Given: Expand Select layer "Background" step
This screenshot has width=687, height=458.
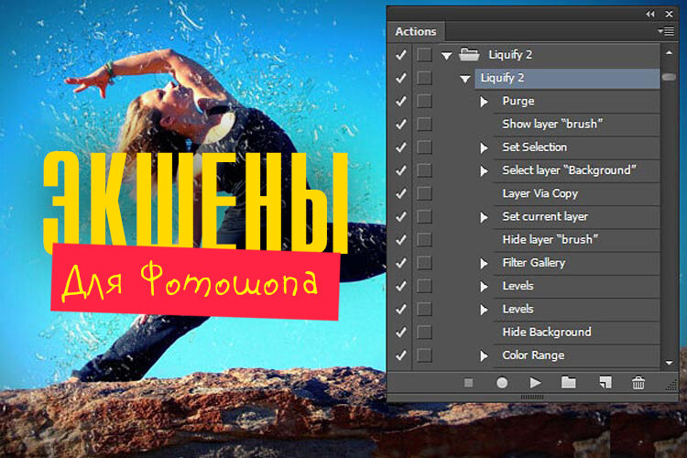Looking at the screenshot, I should click(484, 171).
